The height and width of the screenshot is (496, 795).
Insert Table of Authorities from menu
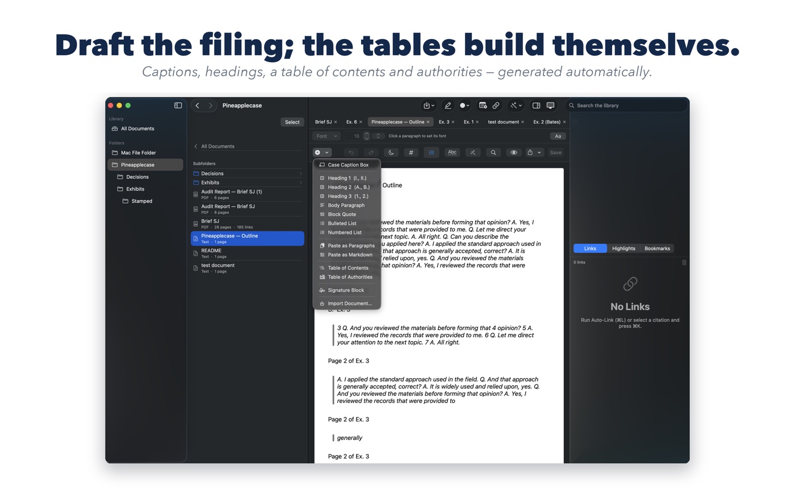[347, 277]
